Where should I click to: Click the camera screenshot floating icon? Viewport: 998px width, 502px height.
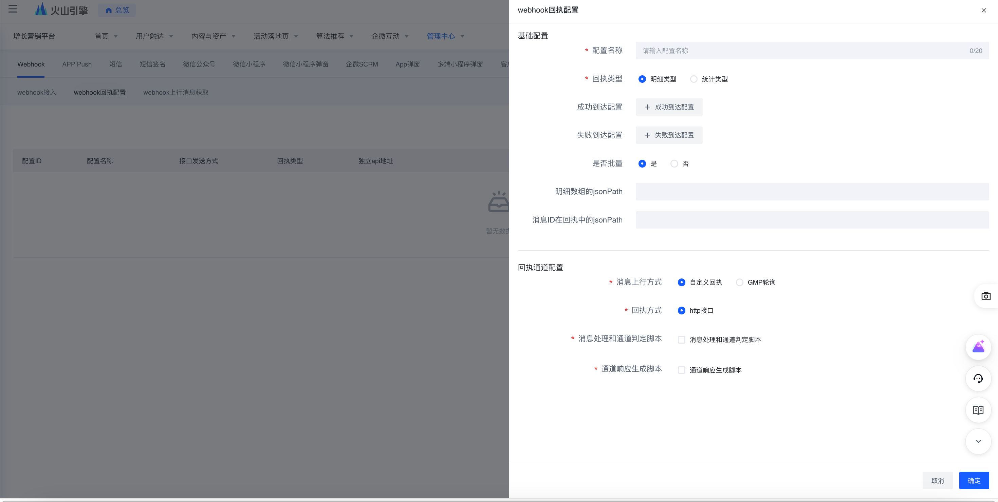coord(985,296)
